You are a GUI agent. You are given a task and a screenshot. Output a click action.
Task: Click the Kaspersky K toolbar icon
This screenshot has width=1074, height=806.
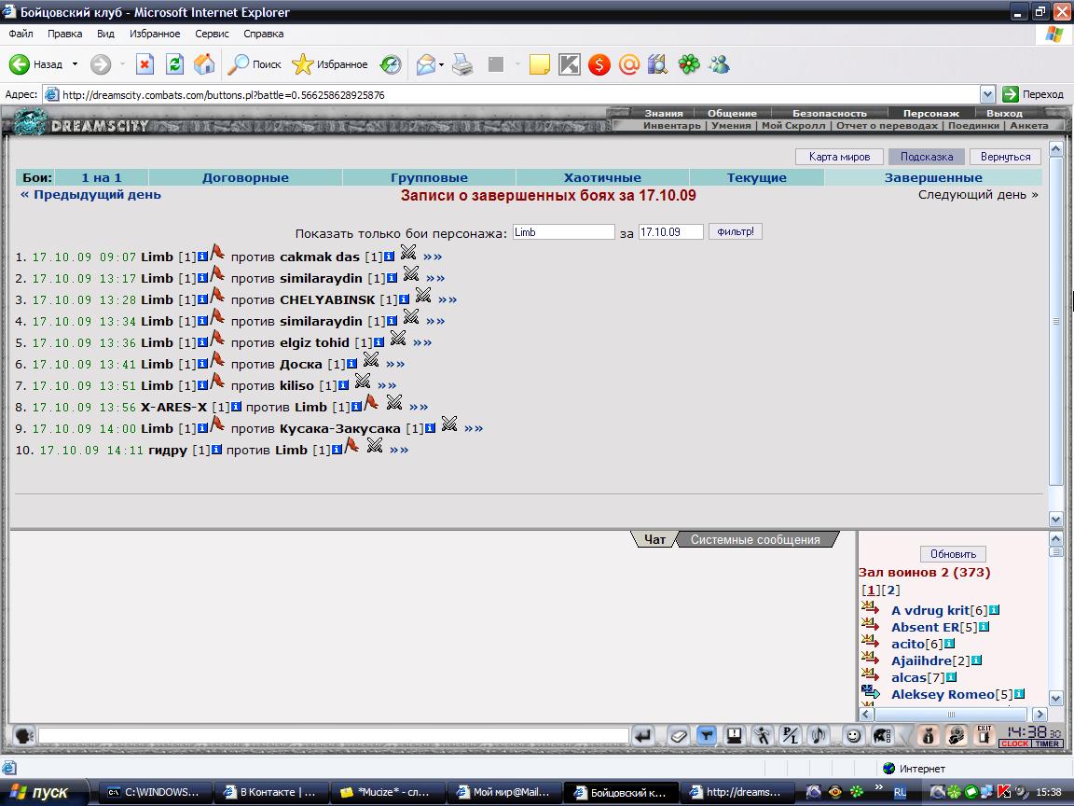click(x=570, y=64)
